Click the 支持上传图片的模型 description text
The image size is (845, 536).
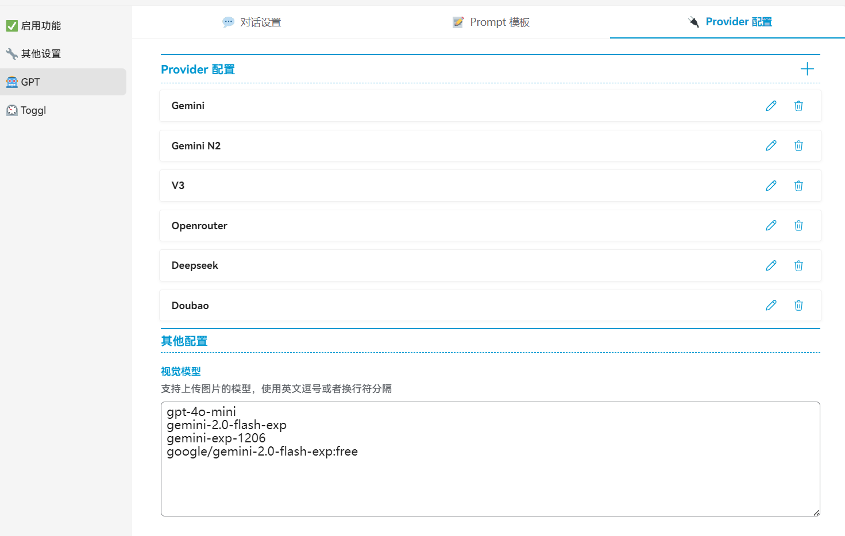coord(276,389)
